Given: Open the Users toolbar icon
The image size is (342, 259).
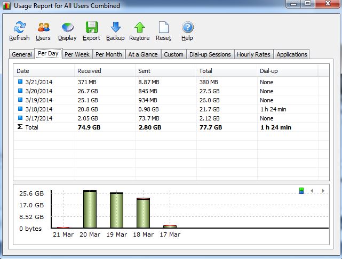Looking at the screenshot, I should pos(43,27).
